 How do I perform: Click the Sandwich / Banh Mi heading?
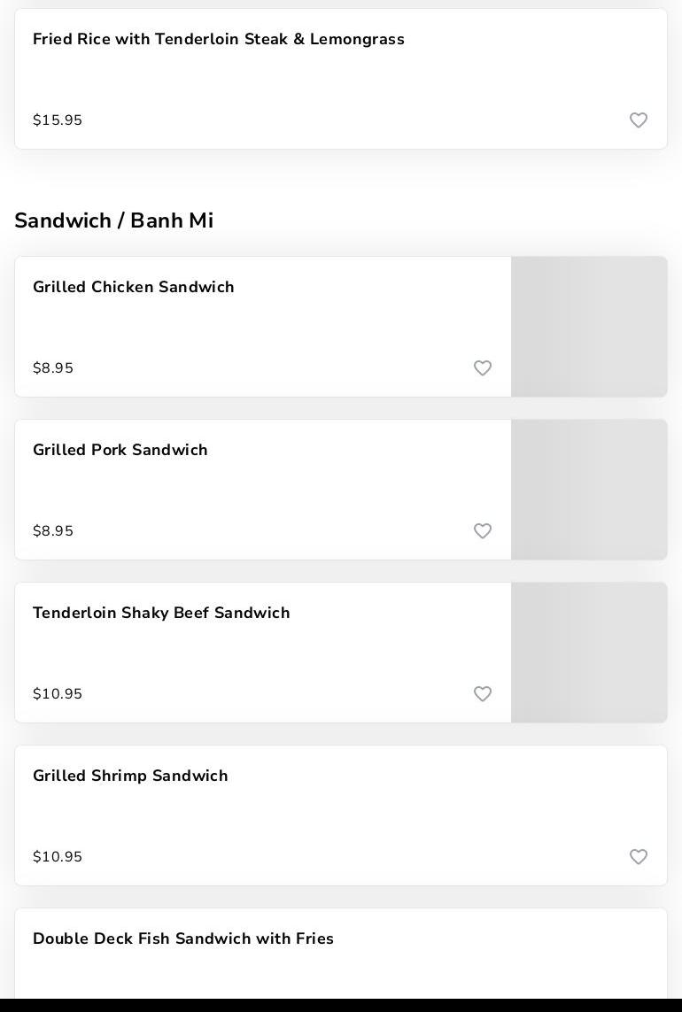[114, 220]
